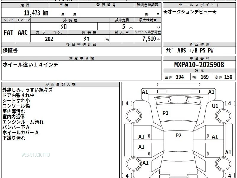Select the width value 169
This screenshot has height=178, width=237.
click(x=204, y=77)
